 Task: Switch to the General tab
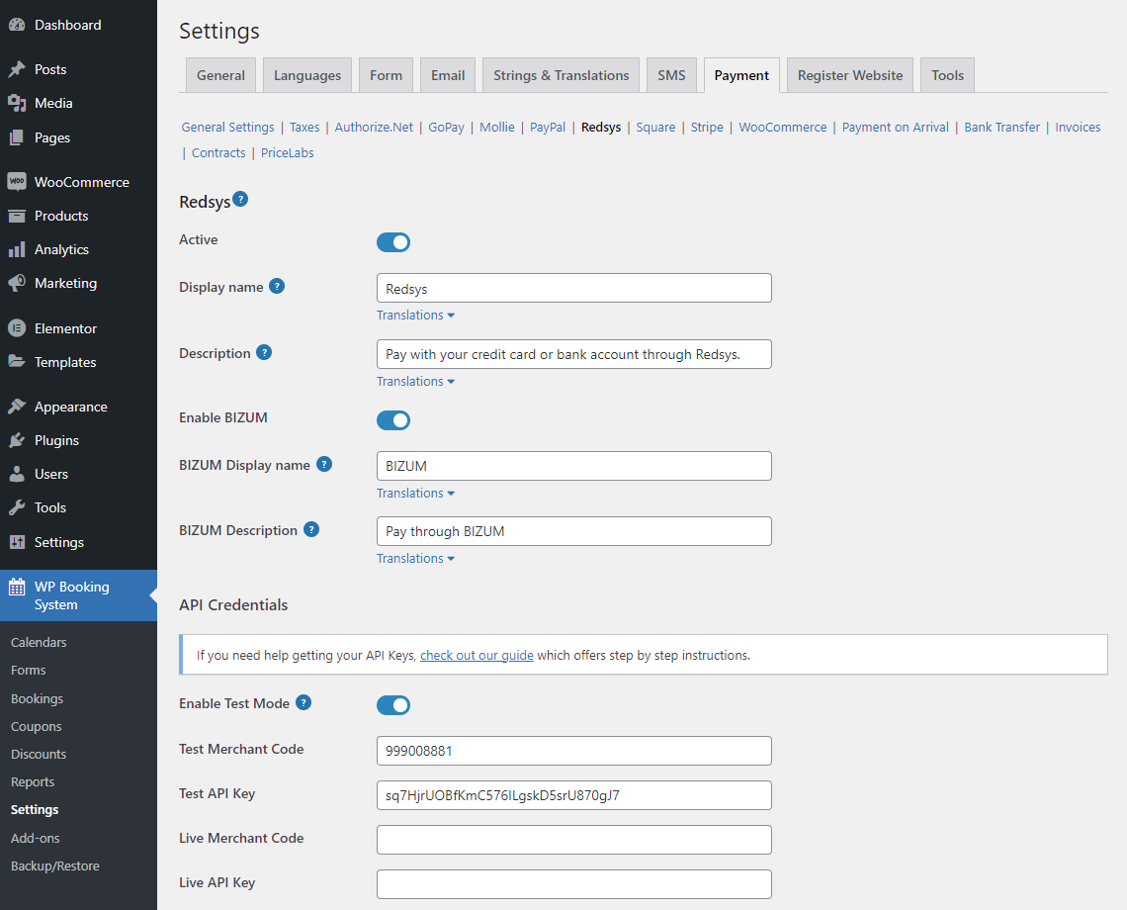pyautogui.click(x=220, y=75)
